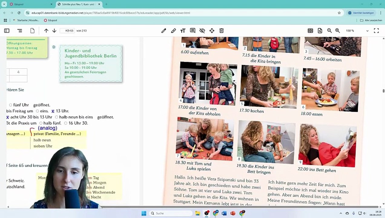385x218 pixels.
Task: Click the microphone icon in system tray
Action: click(x=354, y=213)
